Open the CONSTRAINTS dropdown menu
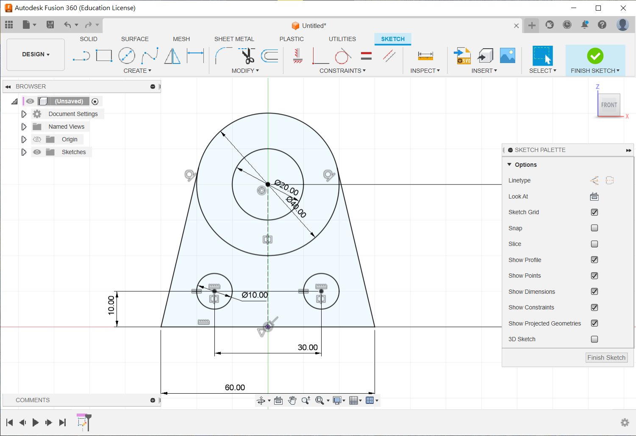 point(342,71)
